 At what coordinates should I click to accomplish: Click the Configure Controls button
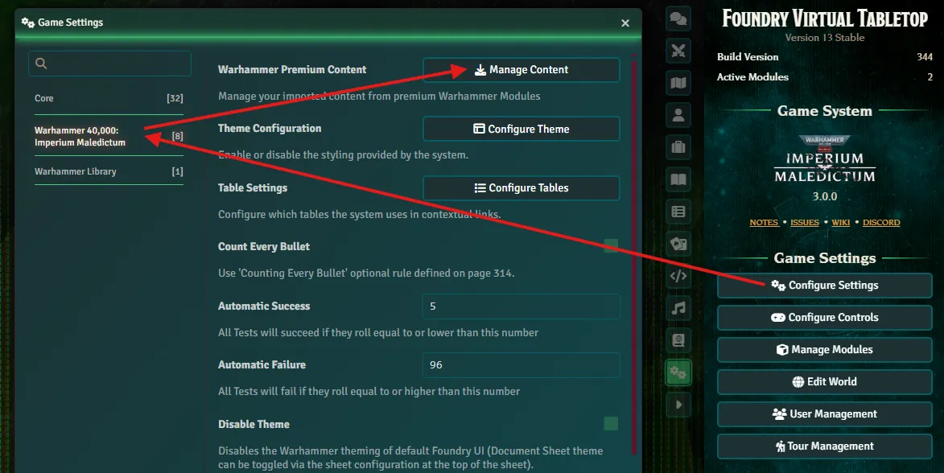[825, 317]
